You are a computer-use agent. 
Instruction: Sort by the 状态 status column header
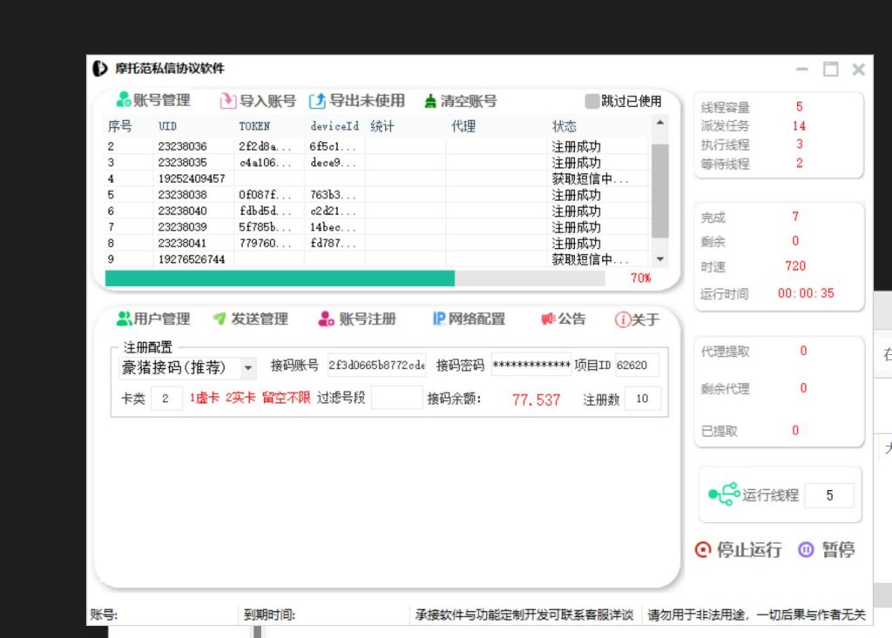pyautogui.click(x=564, y=127)
